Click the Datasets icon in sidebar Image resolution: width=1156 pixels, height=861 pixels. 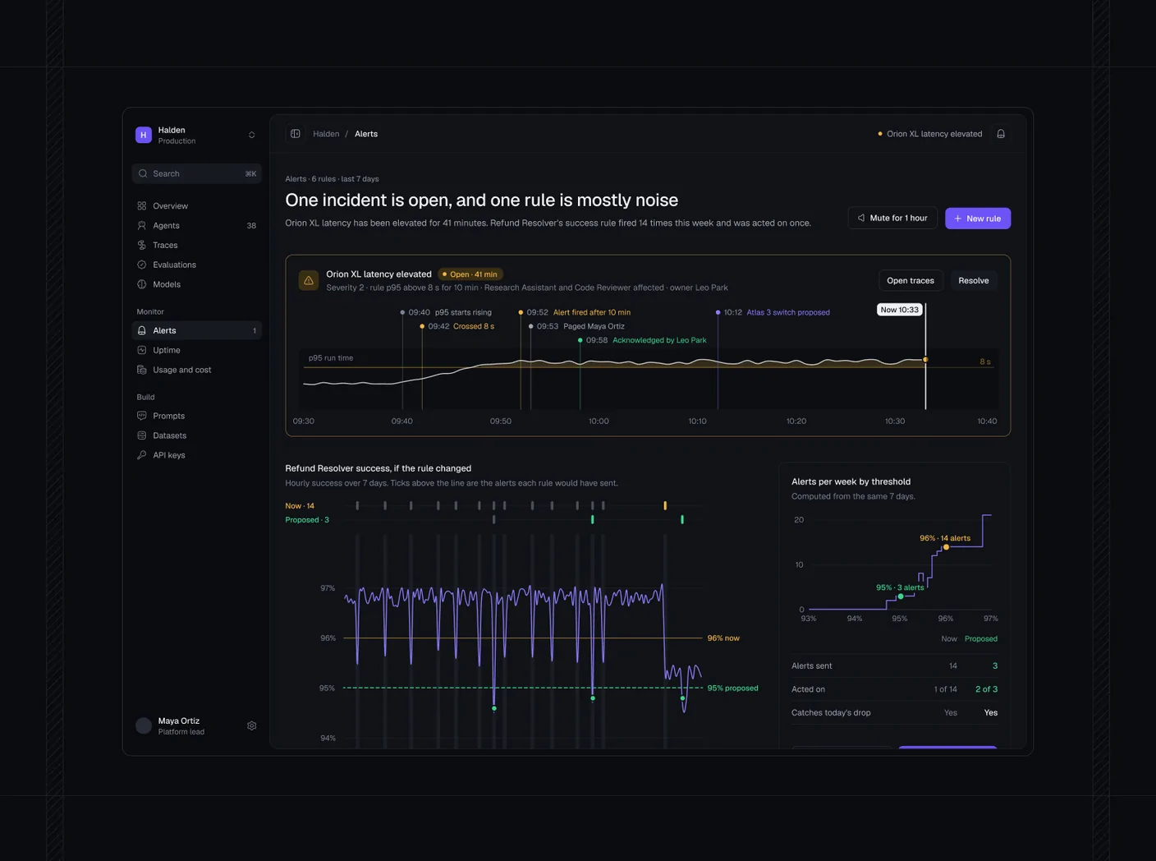coord(142,436)
